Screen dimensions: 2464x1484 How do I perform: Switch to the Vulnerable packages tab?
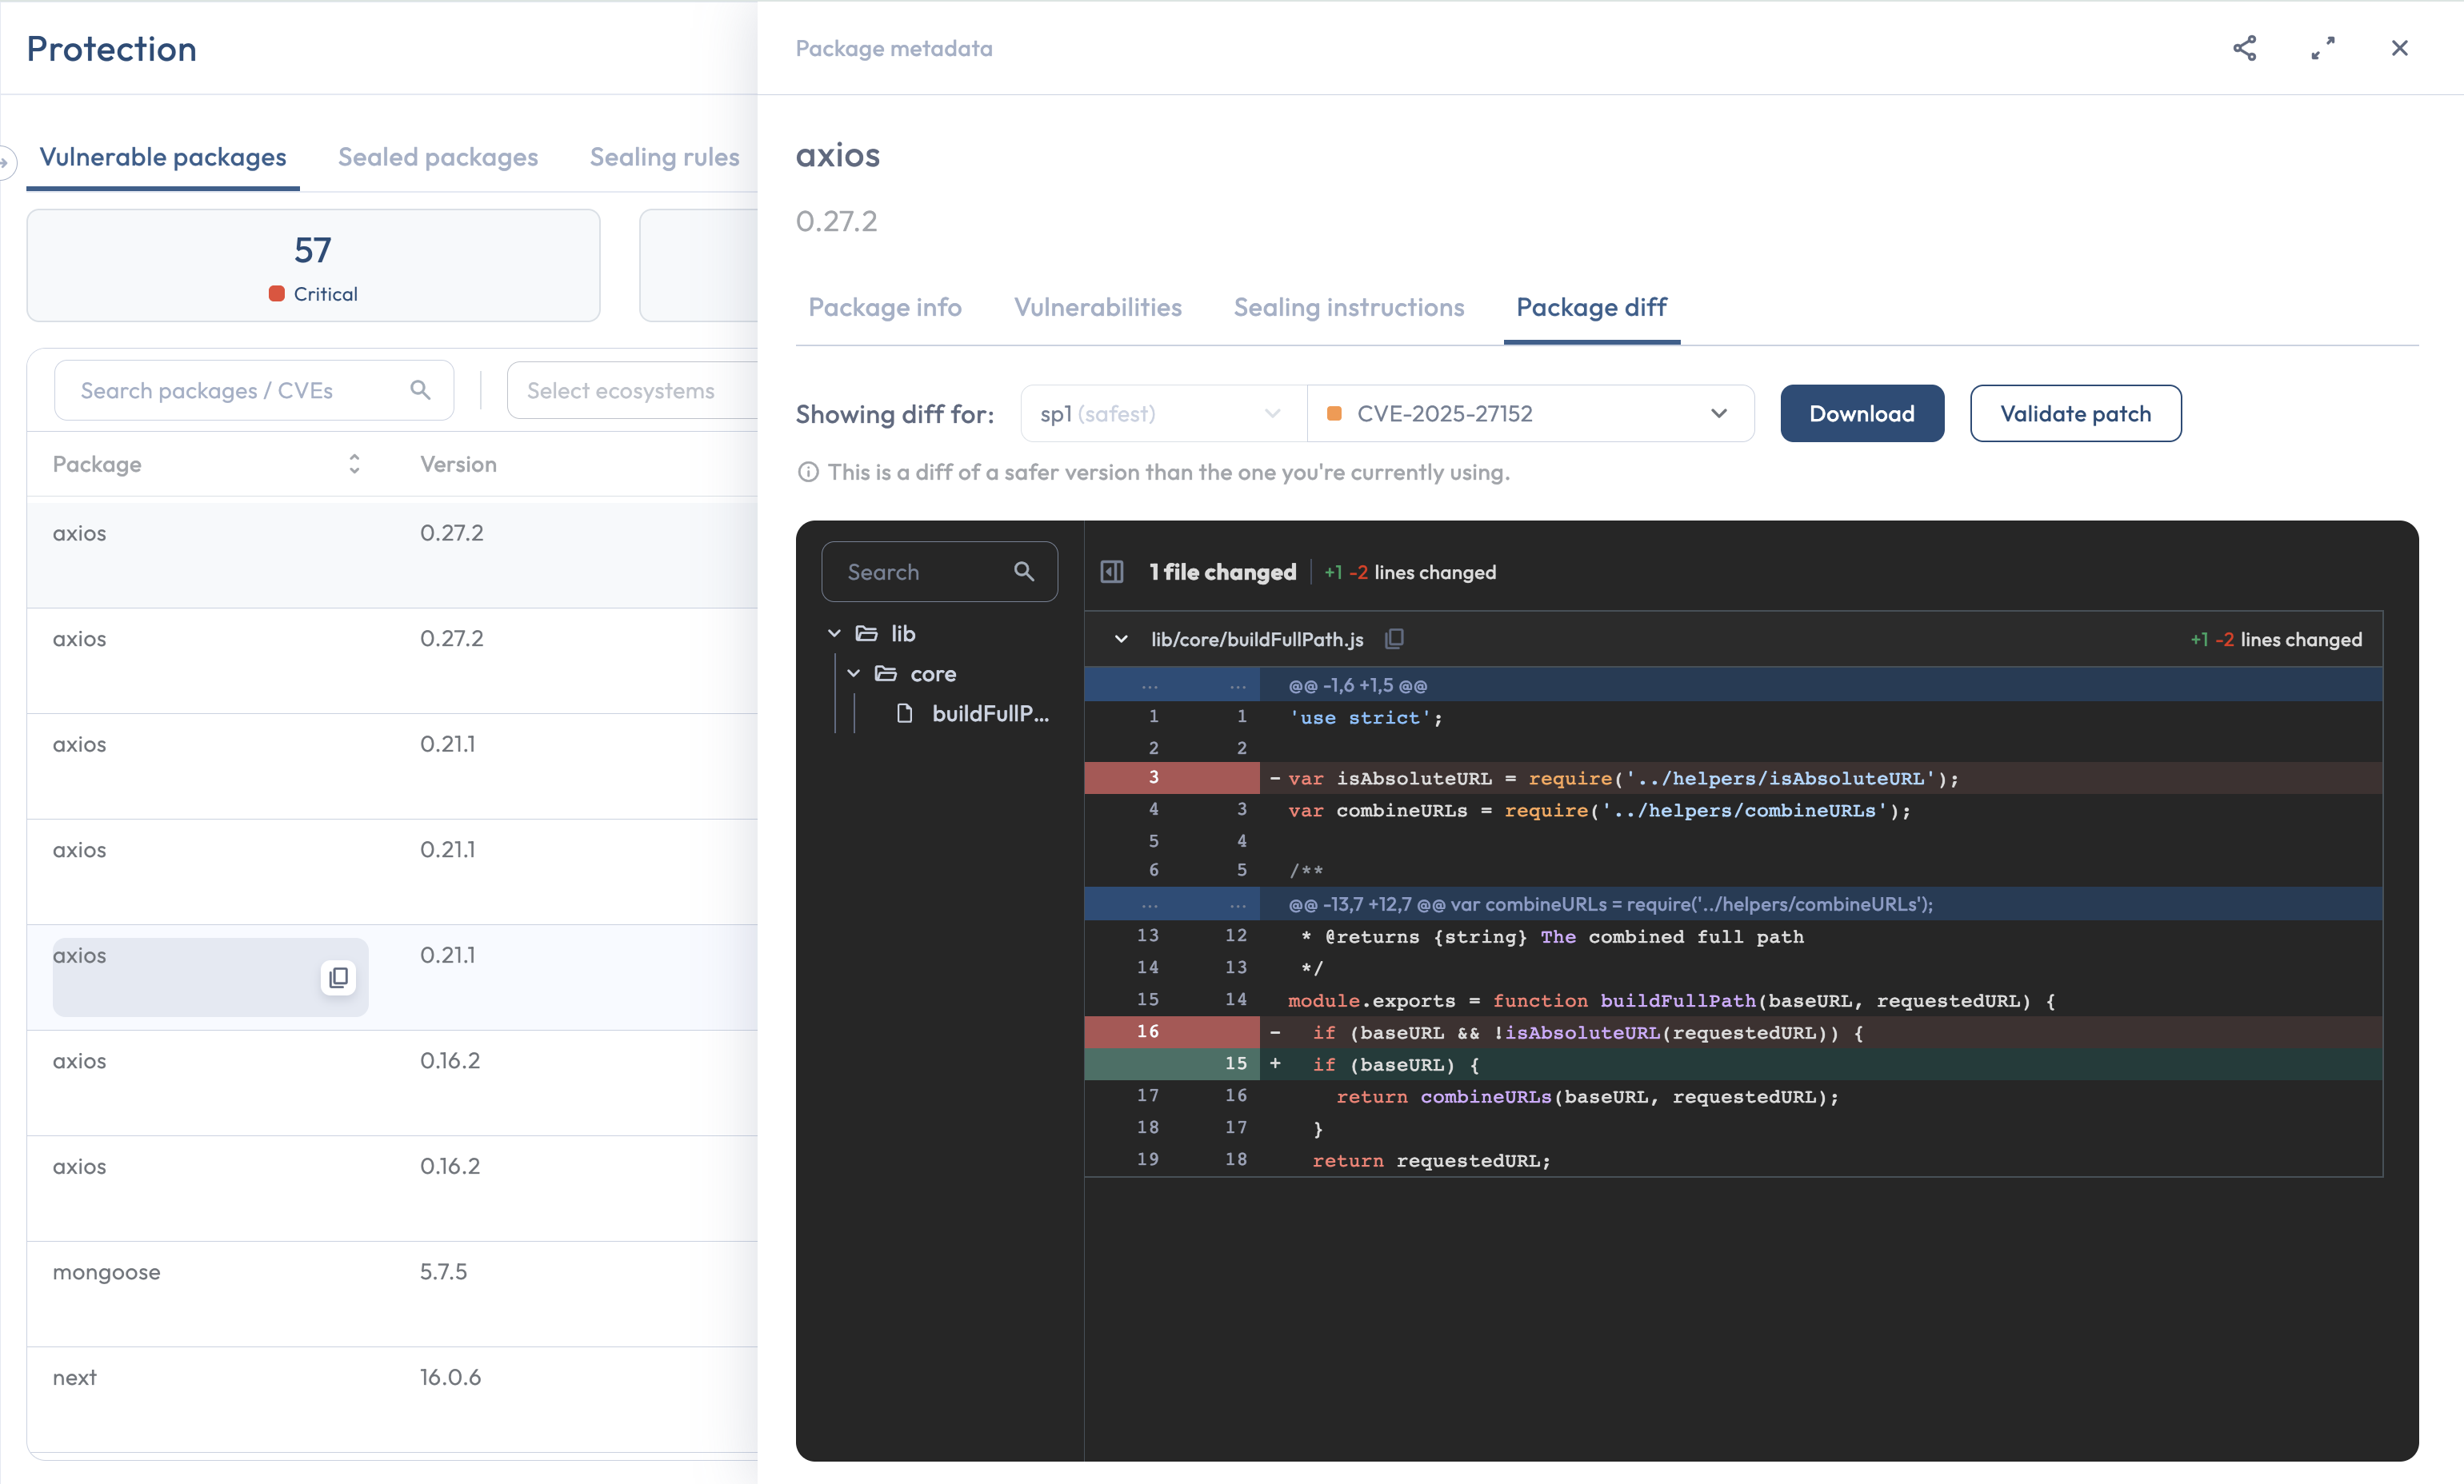tap(163, 157)
